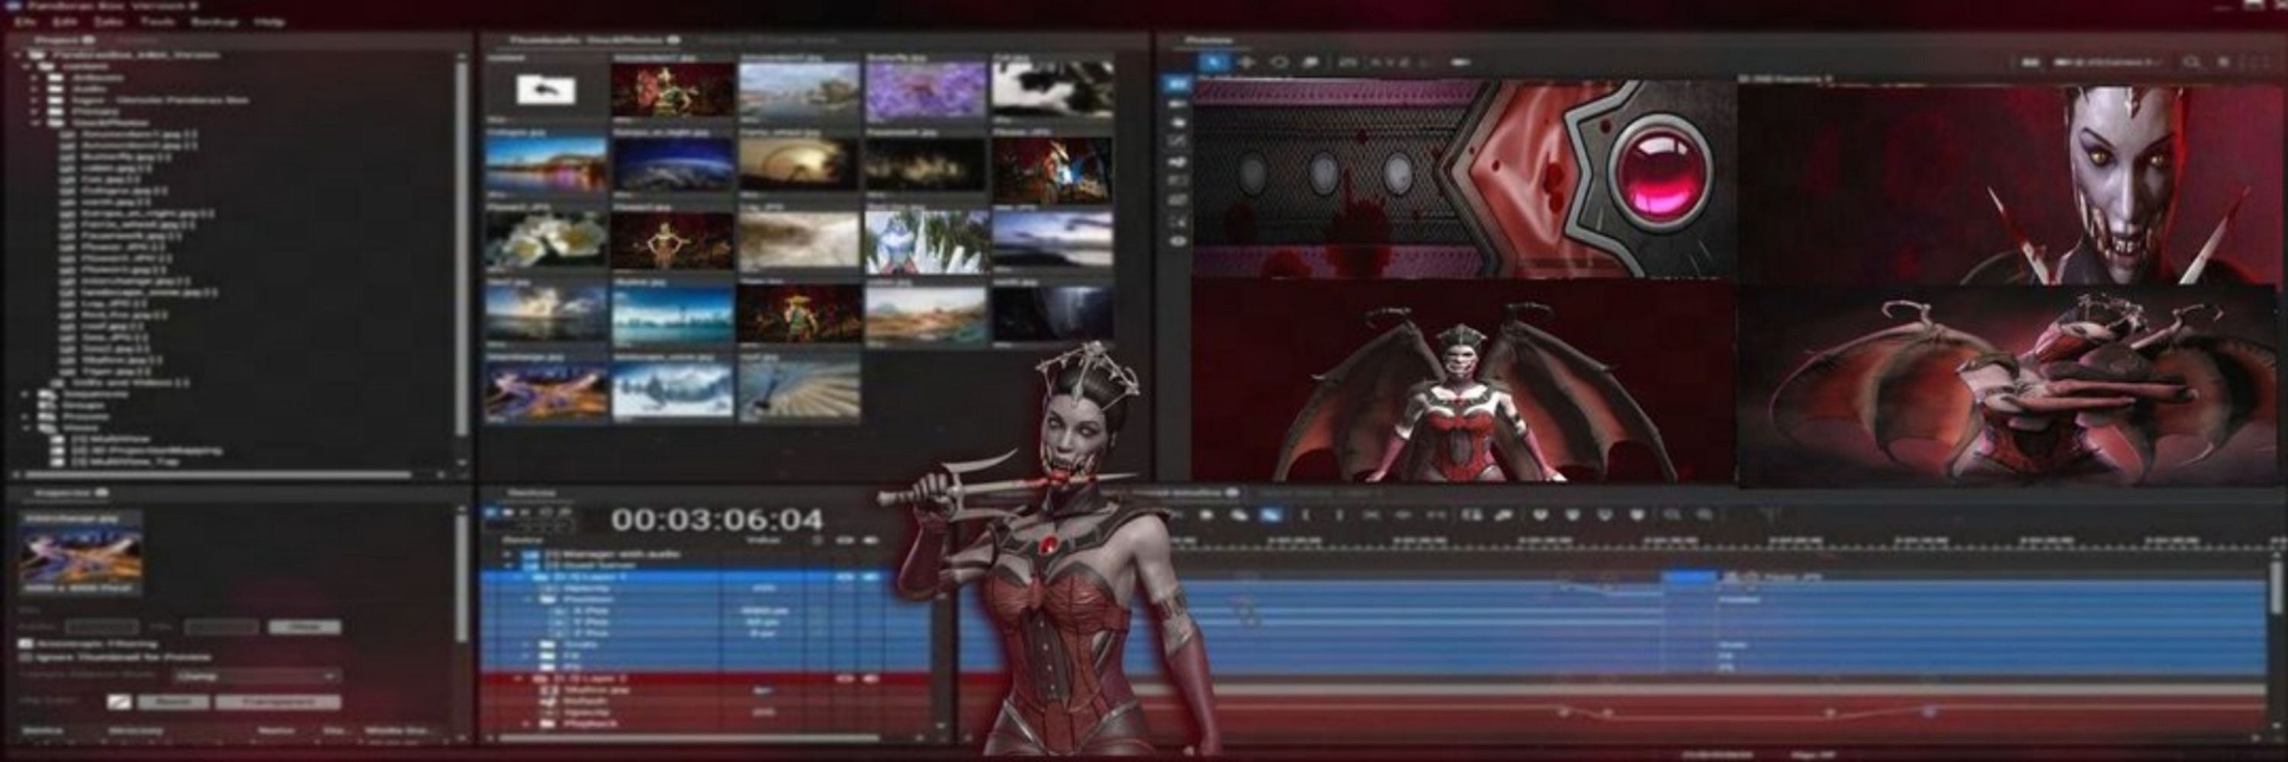Select Europe_at_night.jpg in project tree
2288x762 pixels.
[x=146, y=214]
